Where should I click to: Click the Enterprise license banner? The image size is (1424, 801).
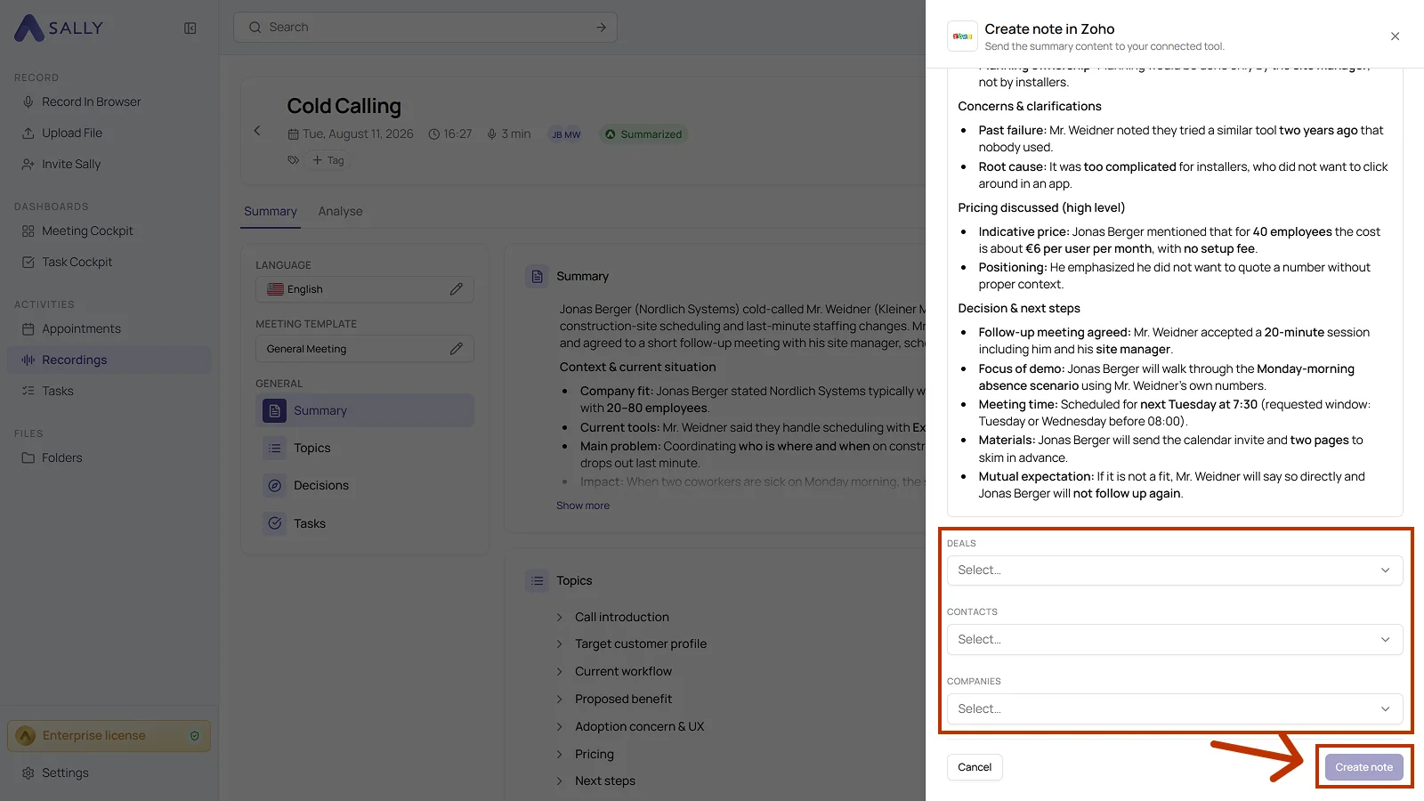click(109, 736)
